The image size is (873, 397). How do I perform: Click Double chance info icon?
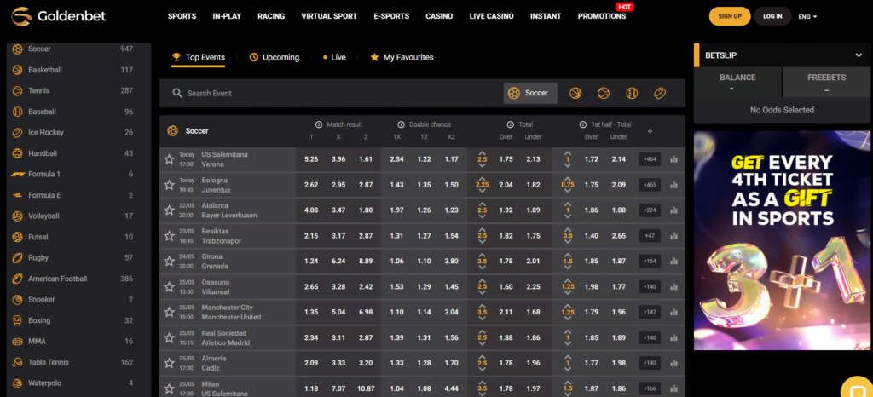(401, 124)
